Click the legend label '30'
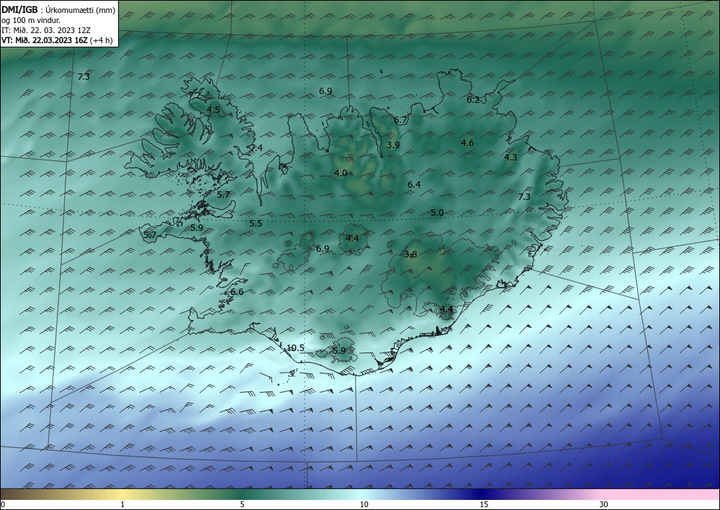Screen dimensions: 720x510 tap(604, 504)
